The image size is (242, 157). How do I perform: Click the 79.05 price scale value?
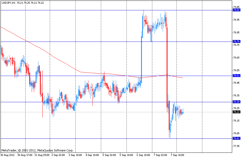(236, 7)
